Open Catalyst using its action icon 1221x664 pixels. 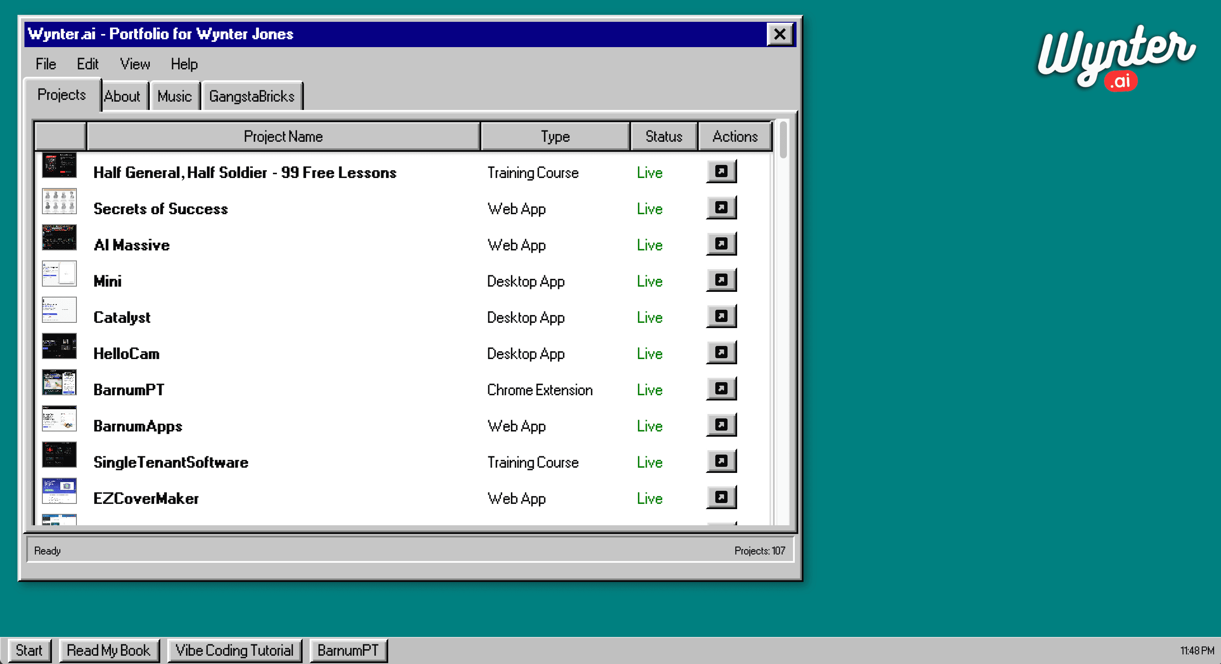click(721, 316)
